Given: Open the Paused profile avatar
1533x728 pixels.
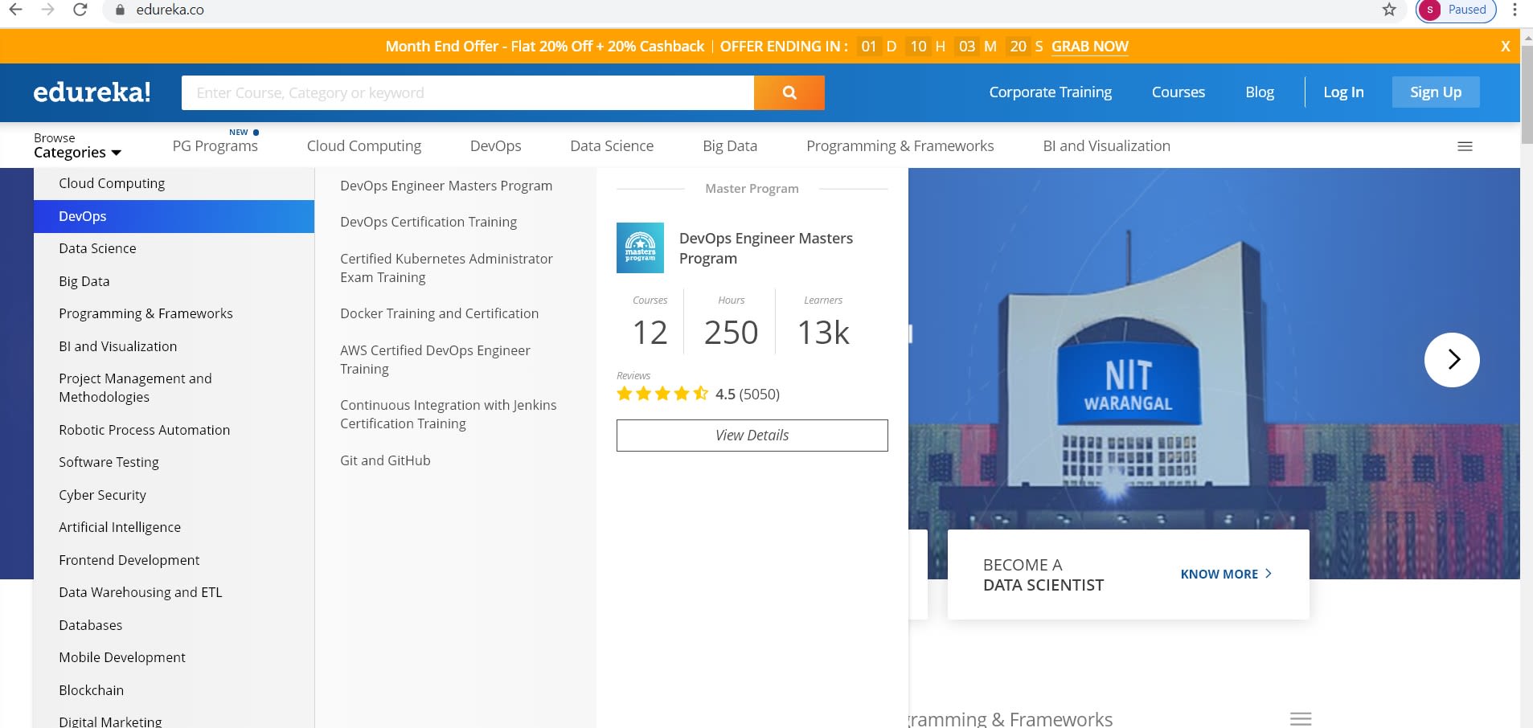Looking at the screenshot, I should pyautogui.click(x=1456, y=10).
